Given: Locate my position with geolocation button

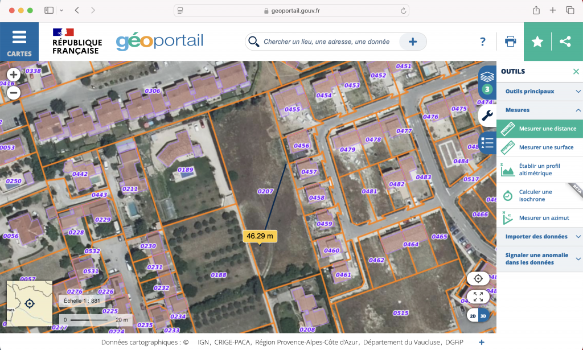Looking at the screenshot, I should pyautogui.click(x=478, y=278).
